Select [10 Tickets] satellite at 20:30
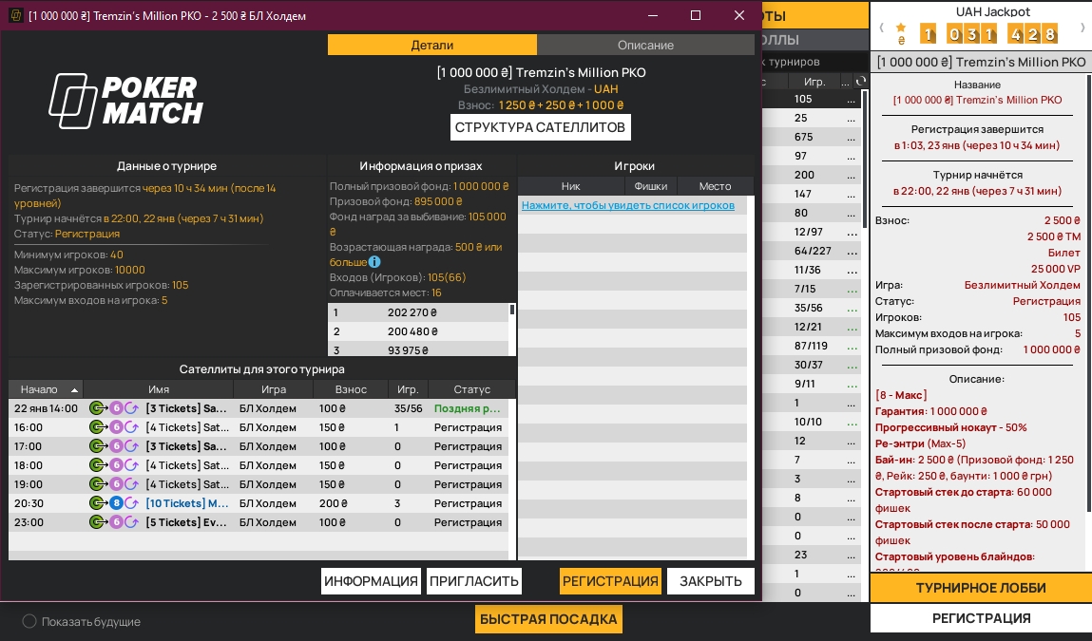Viewport: 1092px width, 641px height. coord(259,503)
